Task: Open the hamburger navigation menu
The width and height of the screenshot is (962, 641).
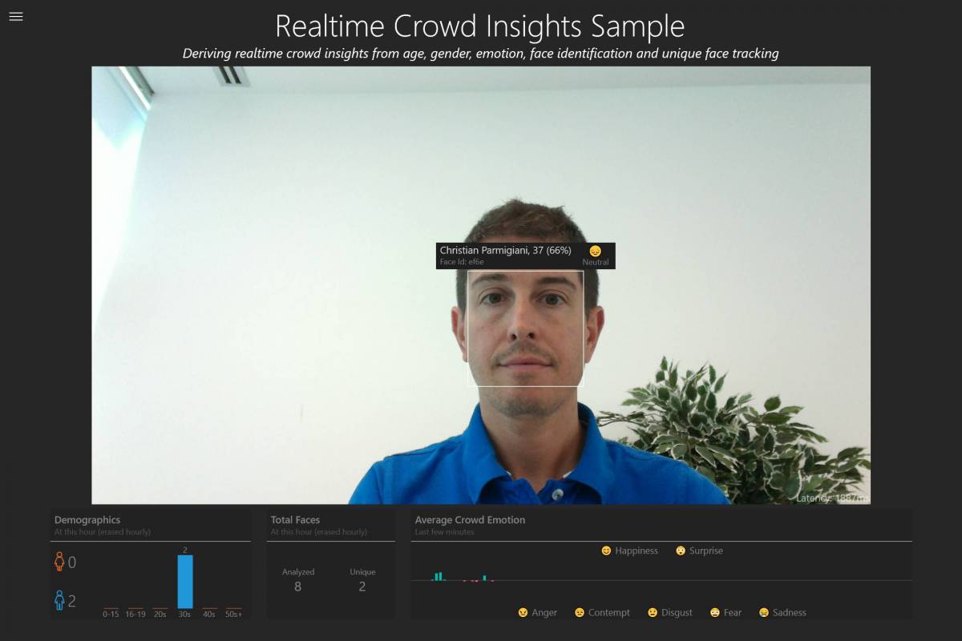Action: (x=16, y=16)
